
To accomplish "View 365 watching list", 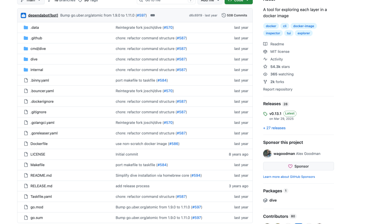I will pyautogui.click(x=282, y=74).
